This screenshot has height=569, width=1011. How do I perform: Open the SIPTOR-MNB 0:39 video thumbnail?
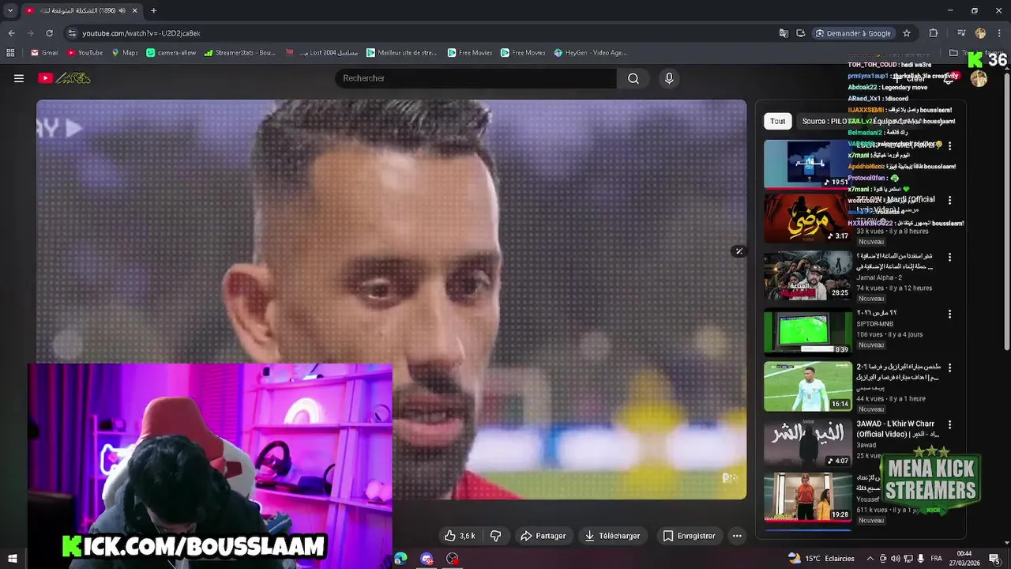[808, 332]
